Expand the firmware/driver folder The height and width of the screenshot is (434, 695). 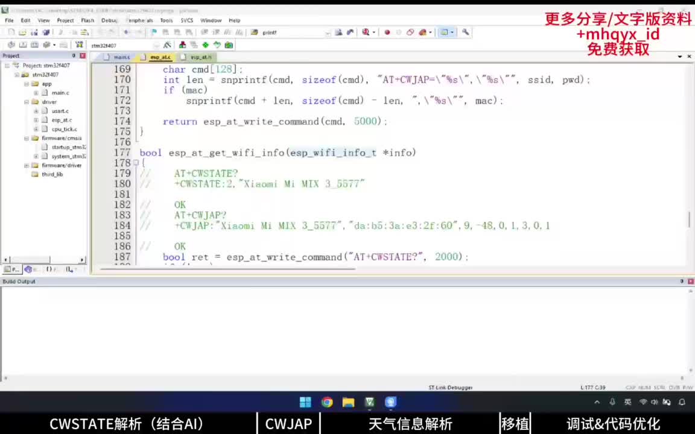pos(27,165)
